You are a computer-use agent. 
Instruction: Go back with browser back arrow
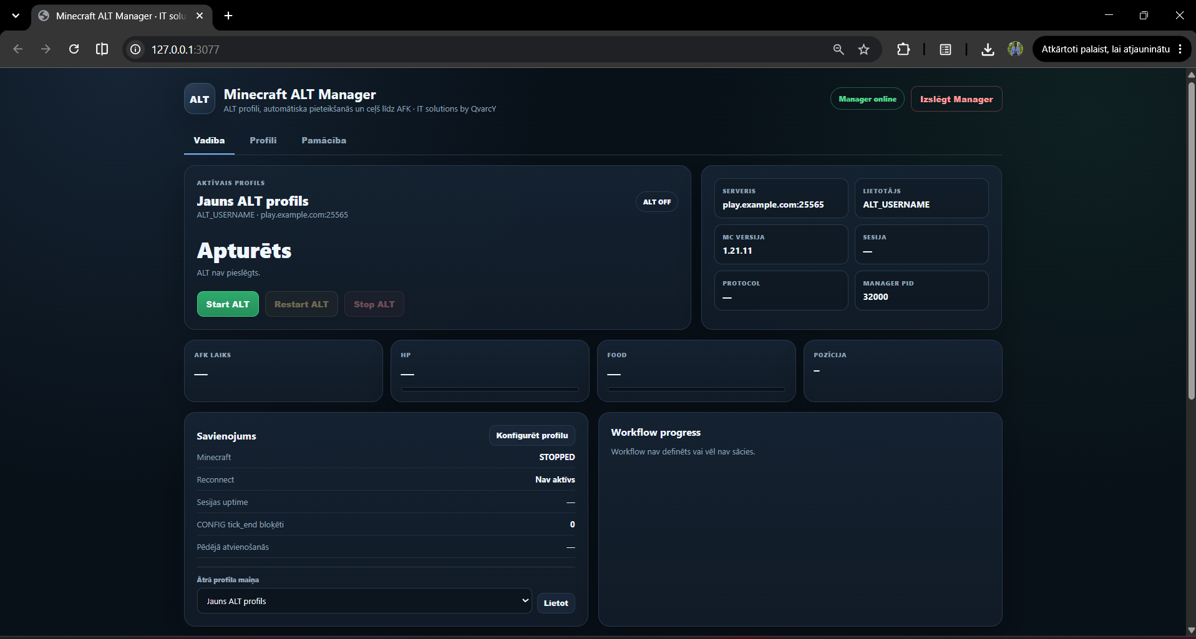tap(17, 49)
